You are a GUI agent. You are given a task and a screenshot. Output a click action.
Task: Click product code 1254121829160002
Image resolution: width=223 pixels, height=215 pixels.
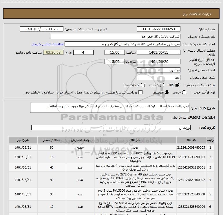[x=191, y=180]
